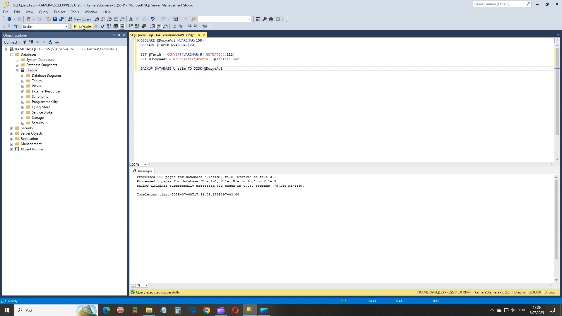
Task: Click the Save All icon
Action: point(61,19)
